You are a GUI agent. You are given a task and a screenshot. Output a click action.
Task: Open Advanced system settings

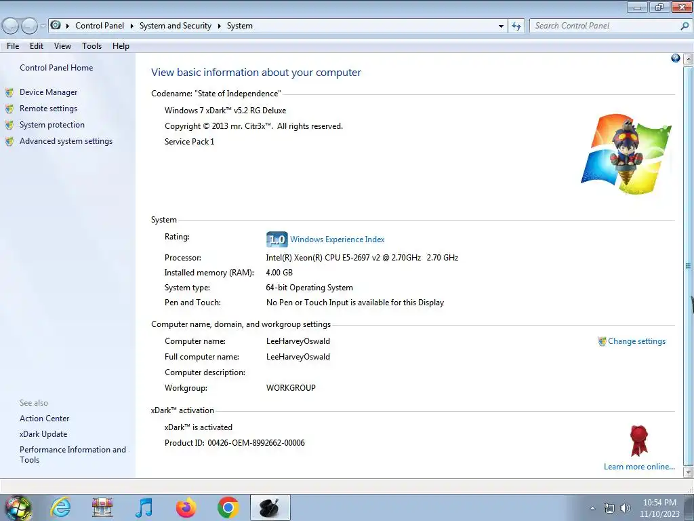point(66,141)
